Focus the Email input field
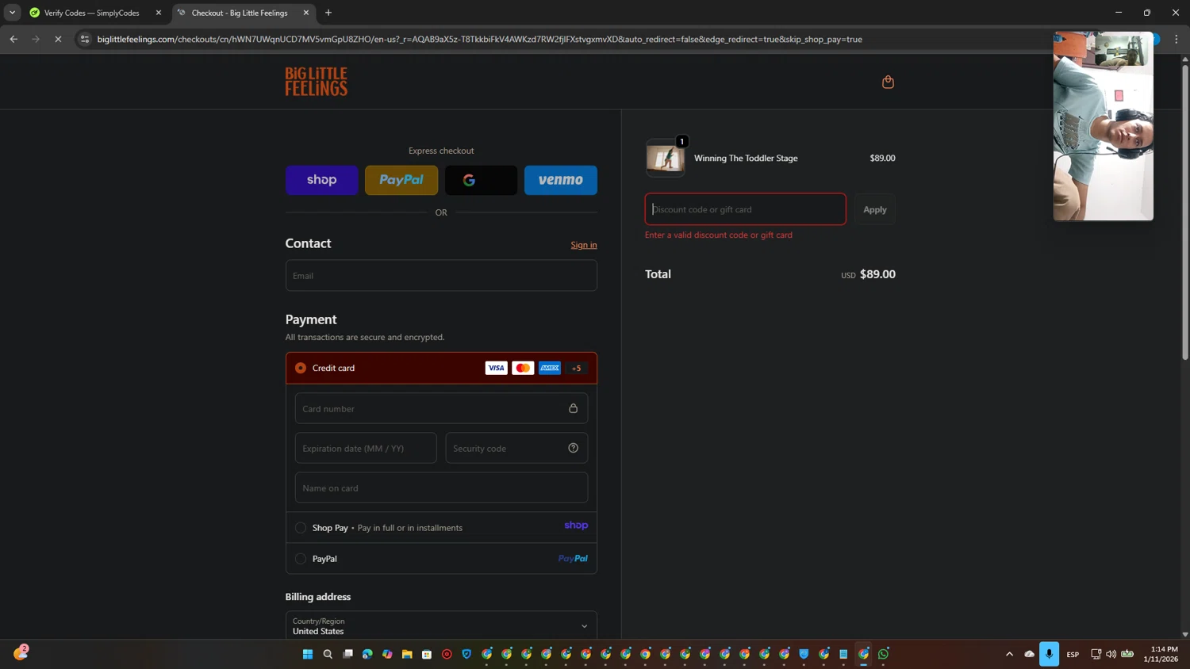1190x669 pixels. point(441,275)
